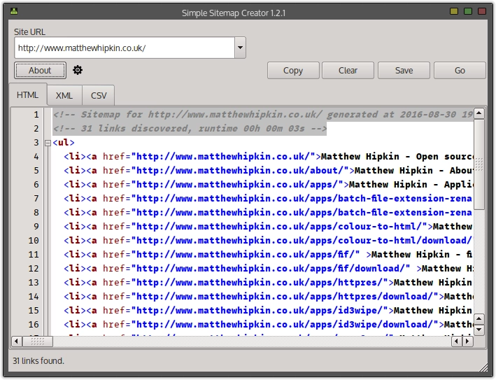
Task: Click the line 9 colour-to-html/ link
Action: pyautogui.click(x=279, y=227)
